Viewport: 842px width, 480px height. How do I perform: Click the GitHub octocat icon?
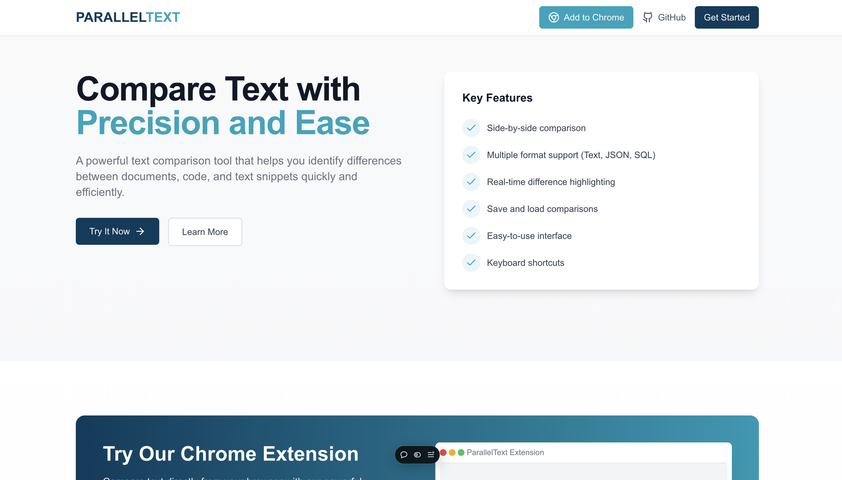(x=648, y=17)
